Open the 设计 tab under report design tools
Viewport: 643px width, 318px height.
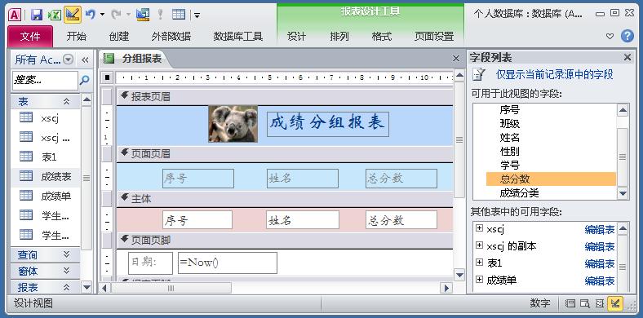click(x=296, y=36)
